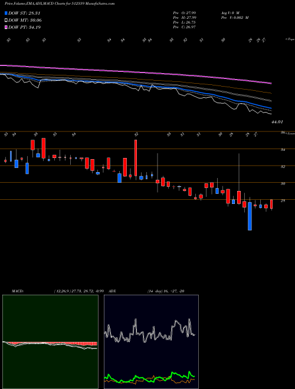The width and height of the screenshot is (295, 389).
Task: Click the 34 price axis label
Action: click(283, 150)
